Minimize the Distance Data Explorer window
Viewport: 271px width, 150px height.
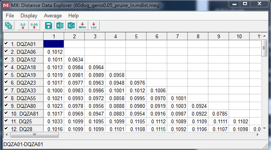point(234,4)
